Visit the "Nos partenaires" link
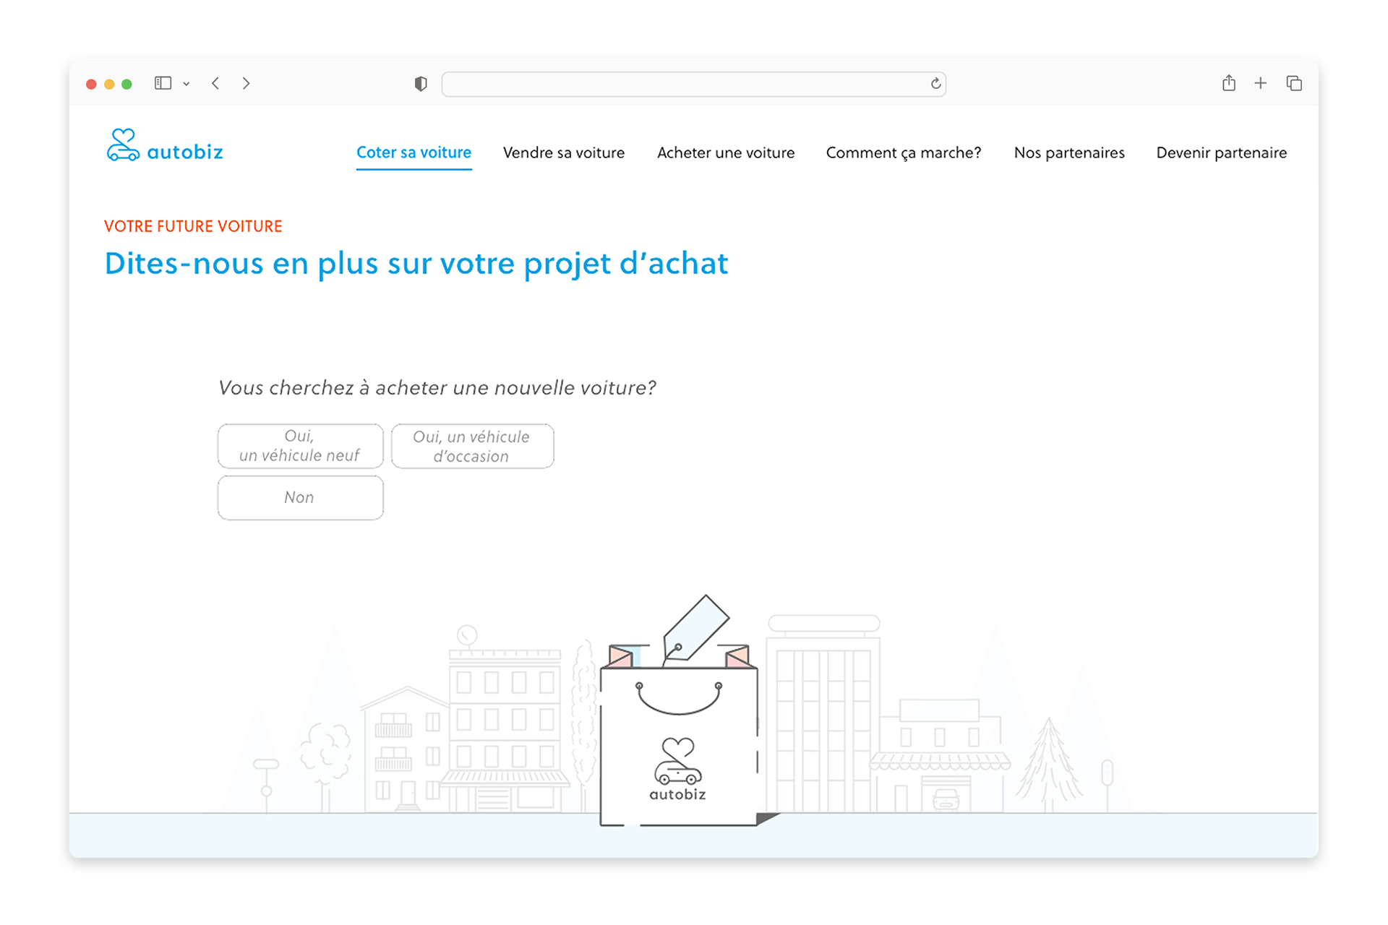 (1069, 152)
